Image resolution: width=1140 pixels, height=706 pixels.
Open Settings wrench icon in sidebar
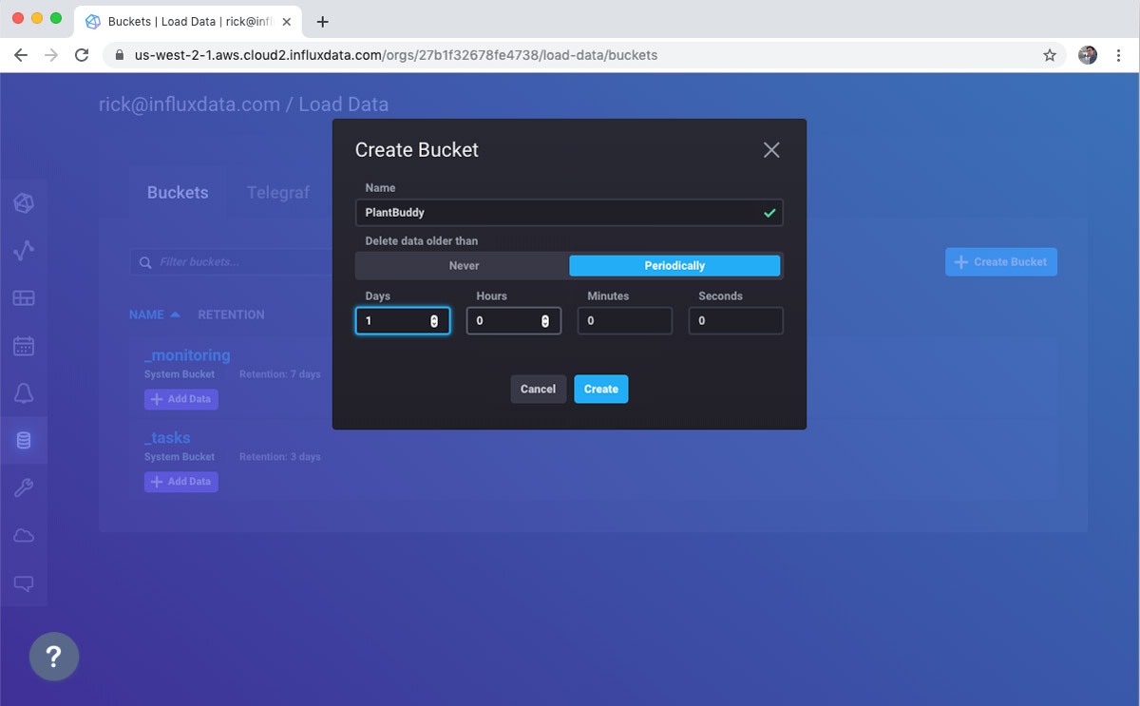point(24,488)
